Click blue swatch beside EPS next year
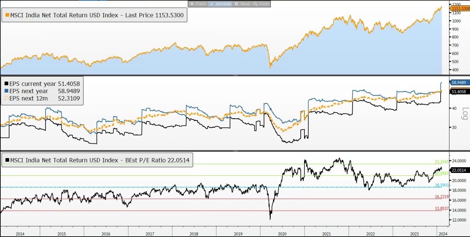 tap(6, 91)
